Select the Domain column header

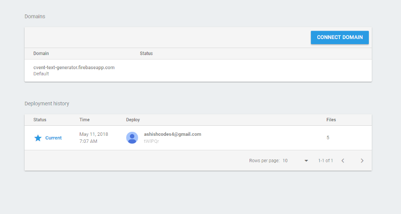point(41,54)
